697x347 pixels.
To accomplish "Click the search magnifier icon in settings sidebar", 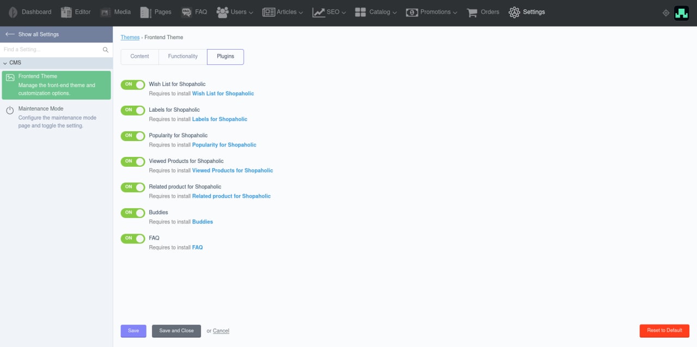I will coord(106,50).
